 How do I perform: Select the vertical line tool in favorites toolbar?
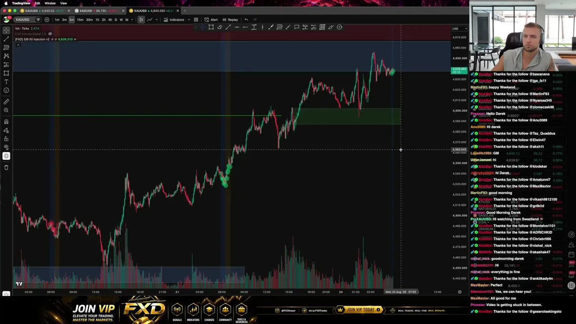pyautogui.click(x=262, y=27)
